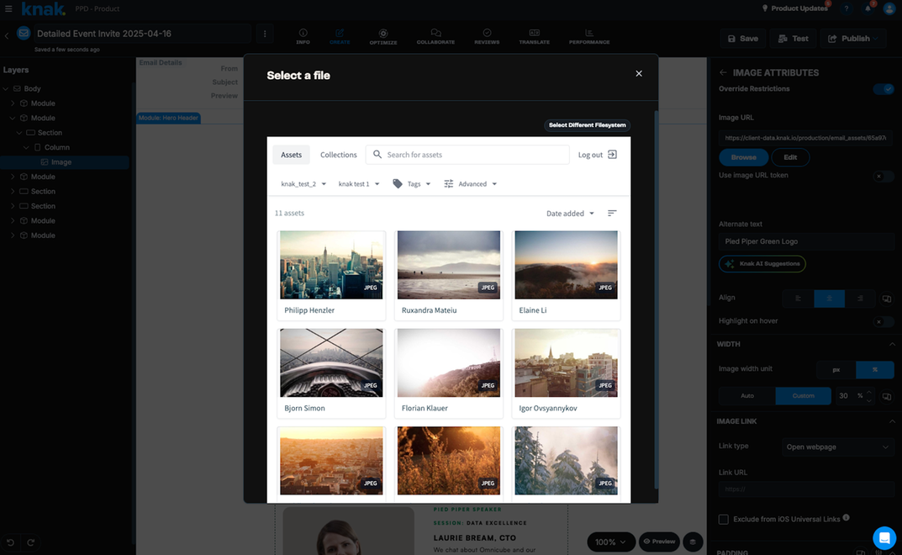Toggle Highlight on hover
This screenshot has width=902, height=555.
(x=884, y=321)
